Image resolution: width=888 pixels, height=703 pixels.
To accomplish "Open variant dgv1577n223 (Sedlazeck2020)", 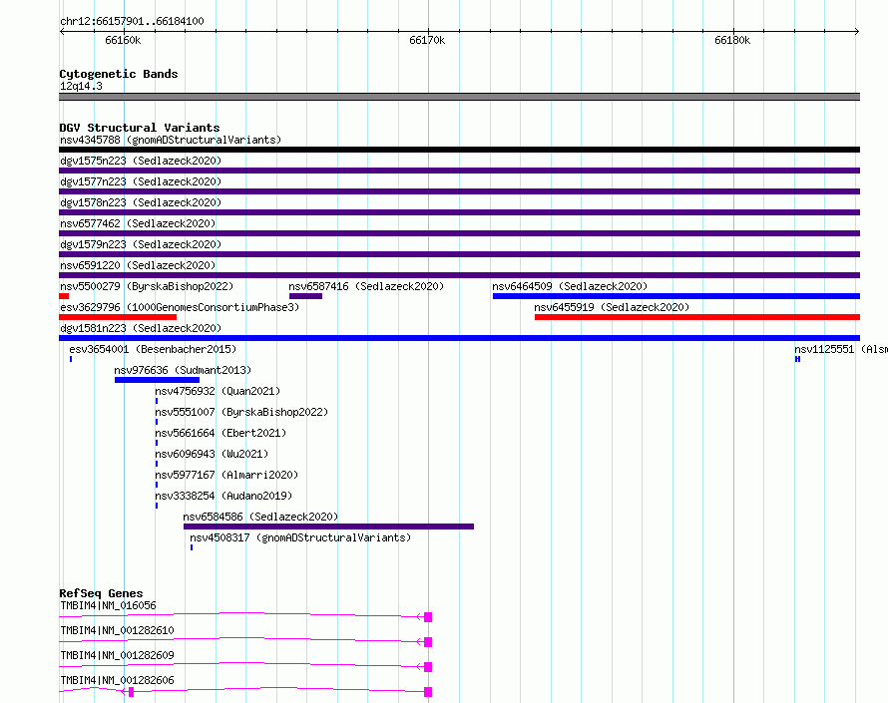I will click(141, 181).
